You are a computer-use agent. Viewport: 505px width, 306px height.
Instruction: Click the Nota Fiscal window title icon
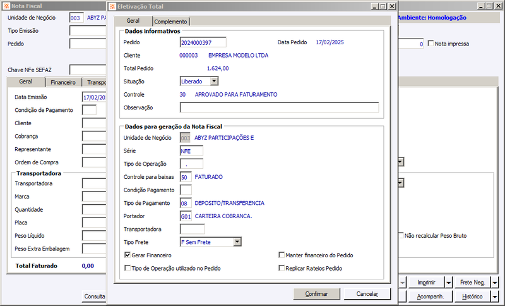pyautogui.click(x=6, y=6)
